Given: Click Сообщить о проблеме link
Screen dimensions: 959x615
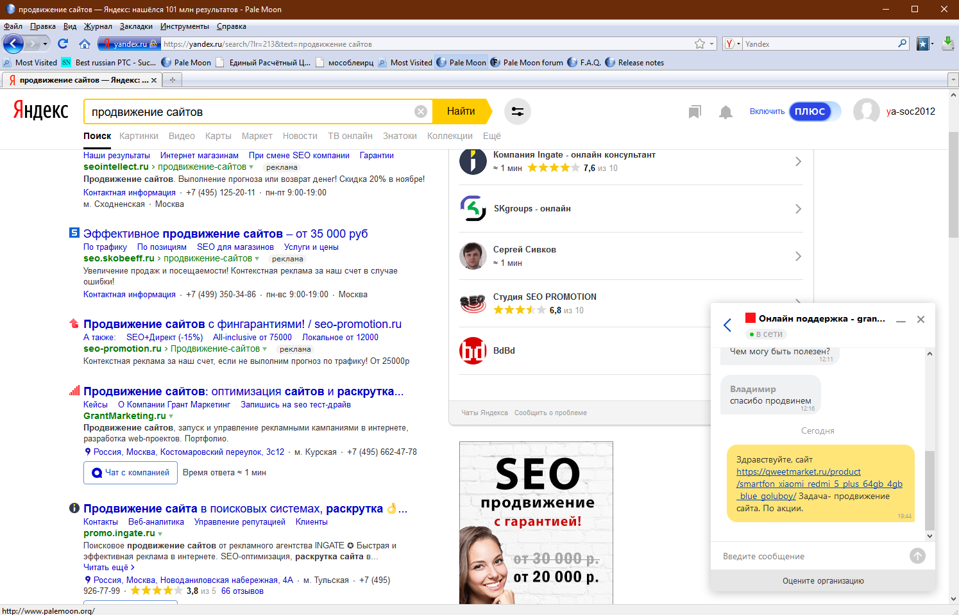Looking at the screenshot, I should [550, 413].
